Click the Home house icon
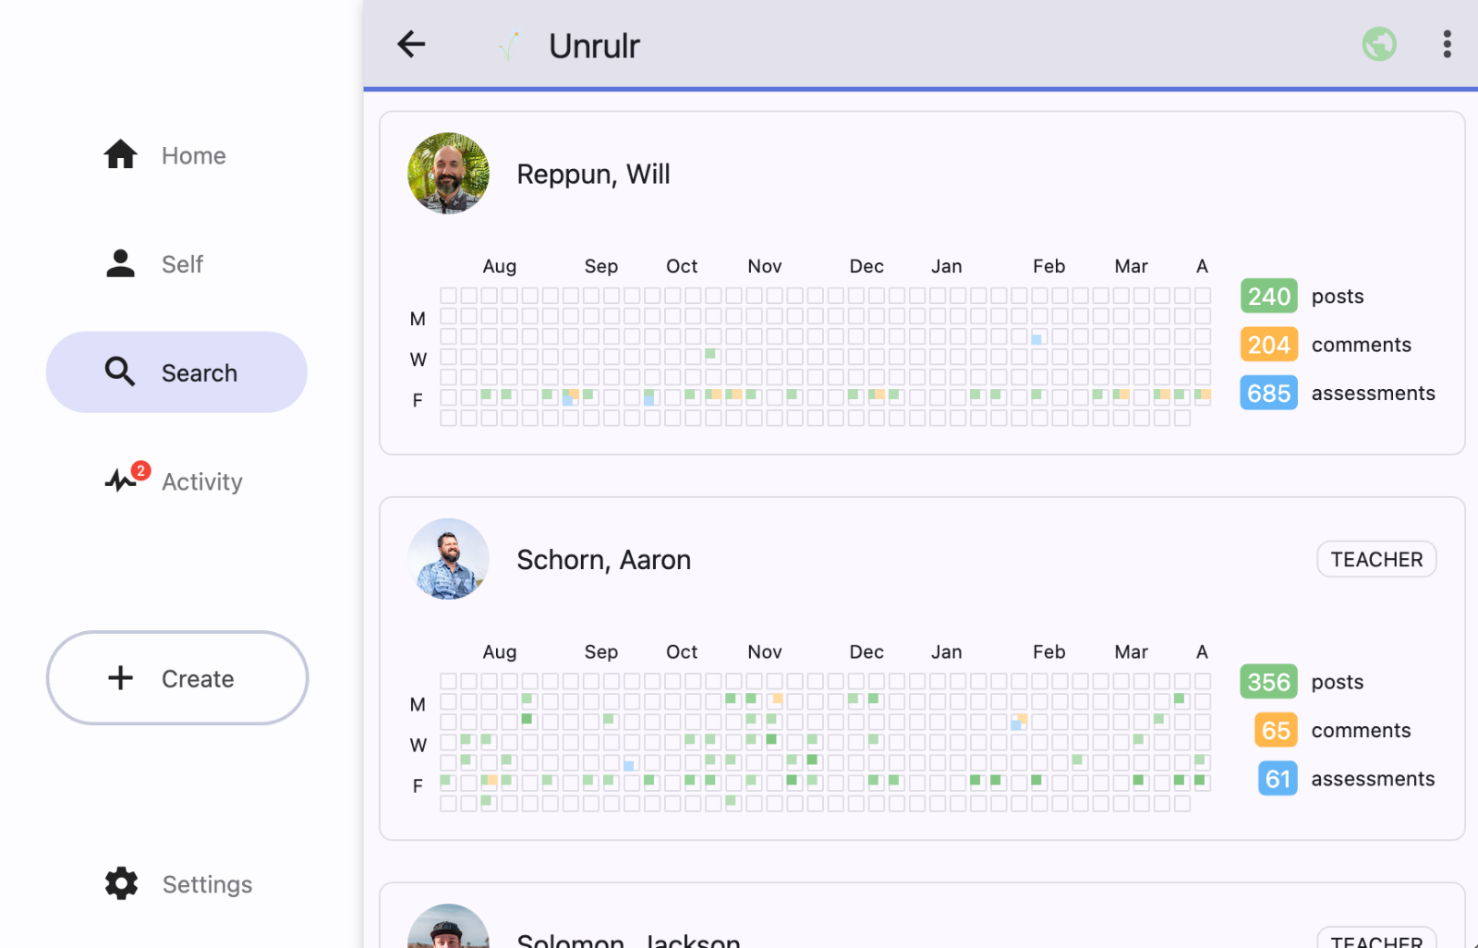This screenshot has height=948, width=1478. point(120,155)
